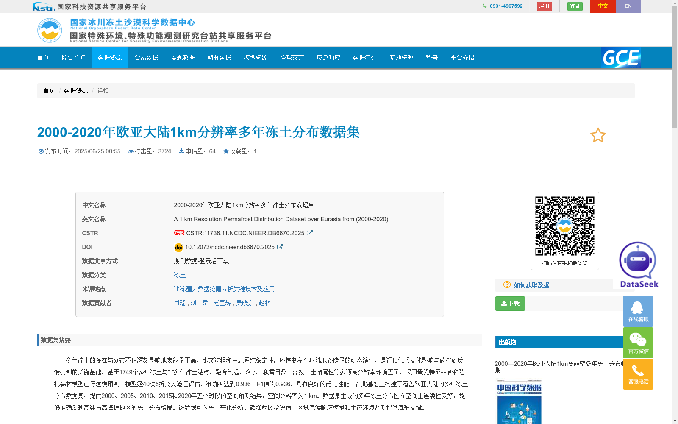
Task: Open 基地资源 menu item
Action: pos(402,58)
